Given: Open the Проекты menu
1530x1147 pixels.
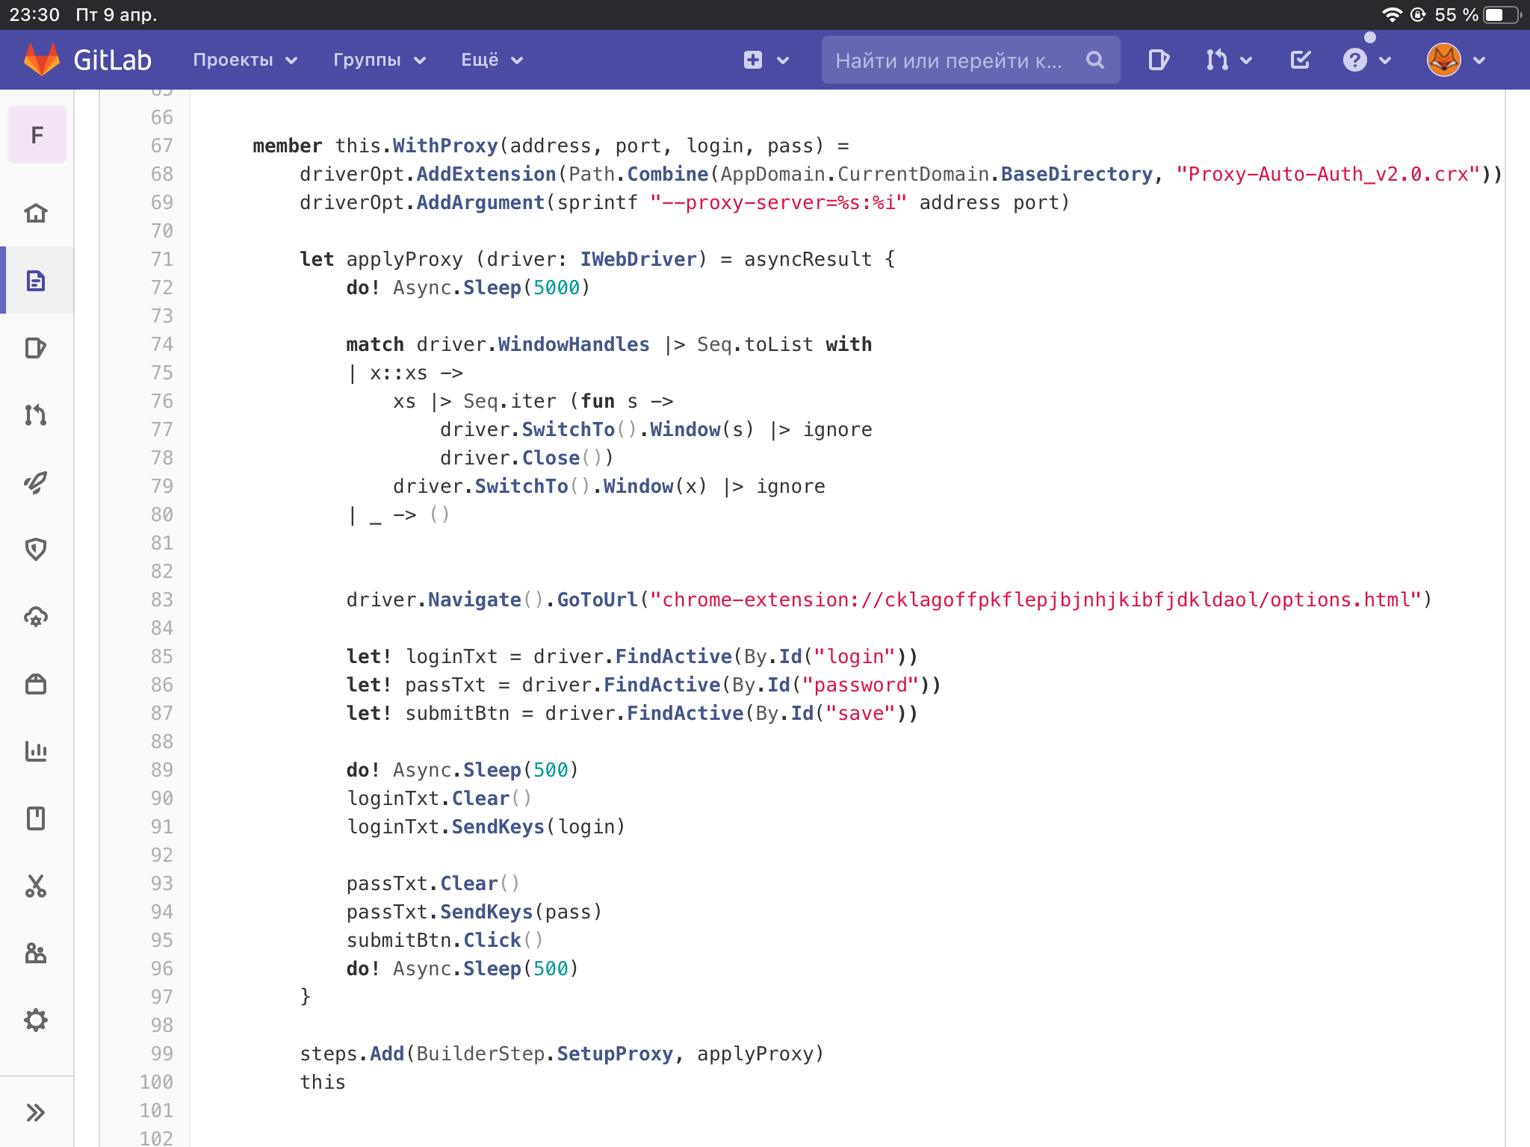Looking at the screenshot, I should pos(245,60).
